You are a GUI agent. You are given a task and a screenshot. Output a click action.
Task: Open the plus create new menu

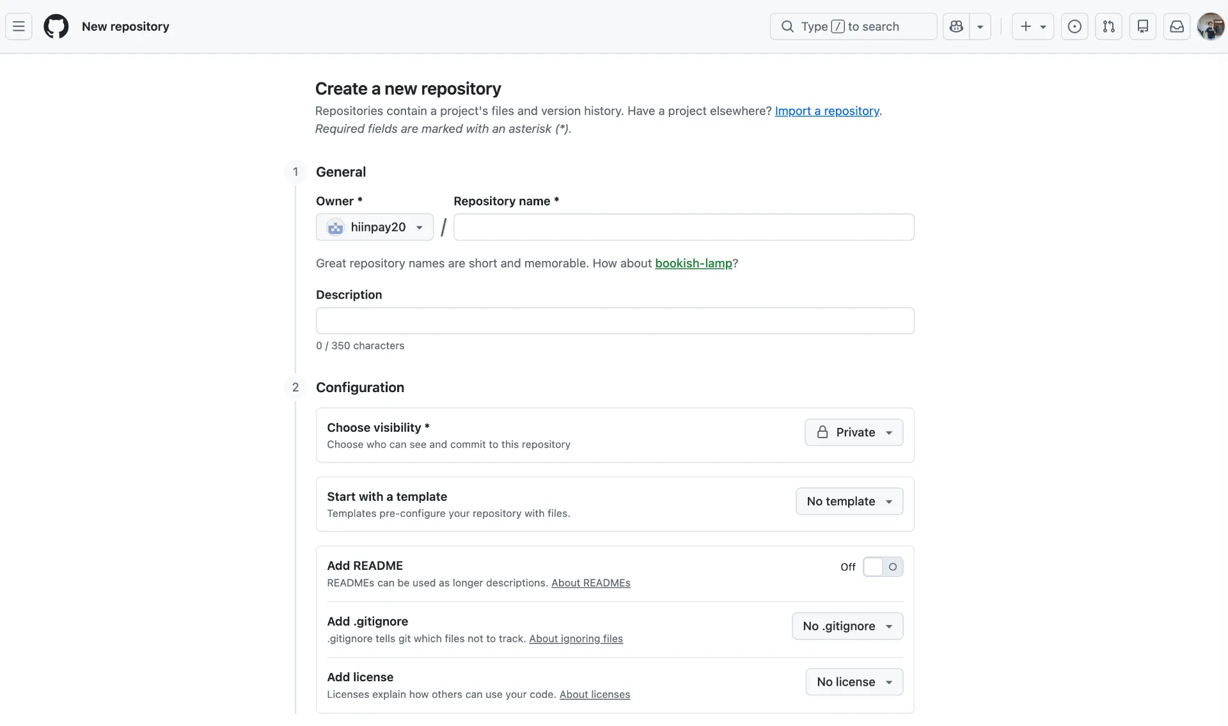[x=1032, y=26]
